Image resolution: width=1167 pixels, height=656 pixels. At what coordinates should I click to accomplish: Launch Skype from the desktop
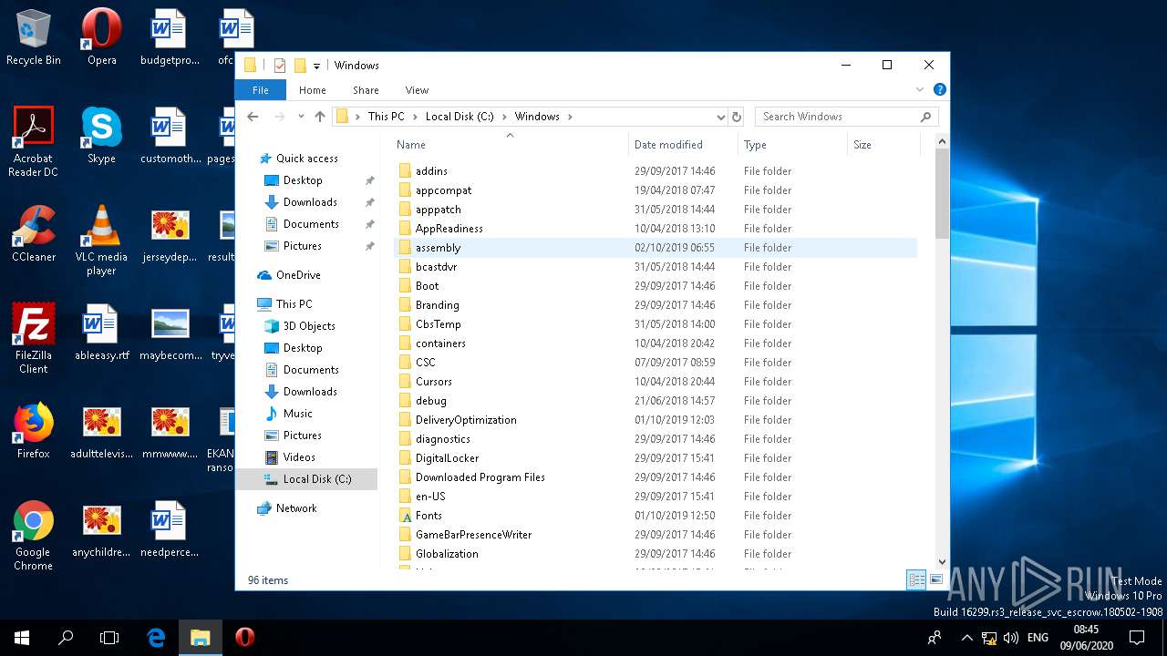pyautogui.click(x=101, y=137)
